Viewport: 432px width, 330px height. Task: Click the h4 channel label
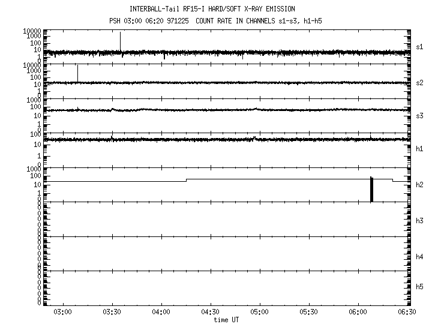click(x=421, y=257)
